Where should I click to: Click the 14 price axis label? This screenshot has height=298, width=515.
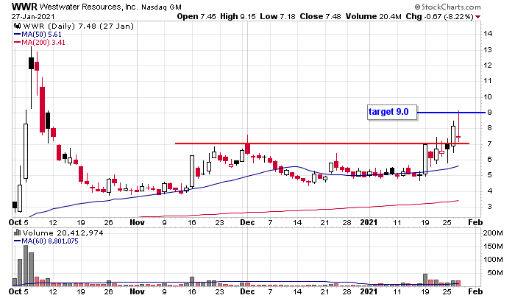coord(487,34)
